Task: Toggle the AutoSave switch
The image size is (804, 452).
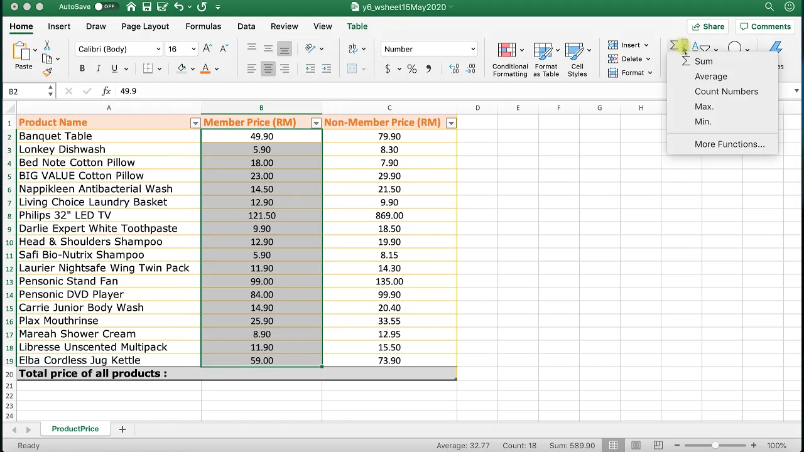Action: pyautogui.click(x=106, y=7)
